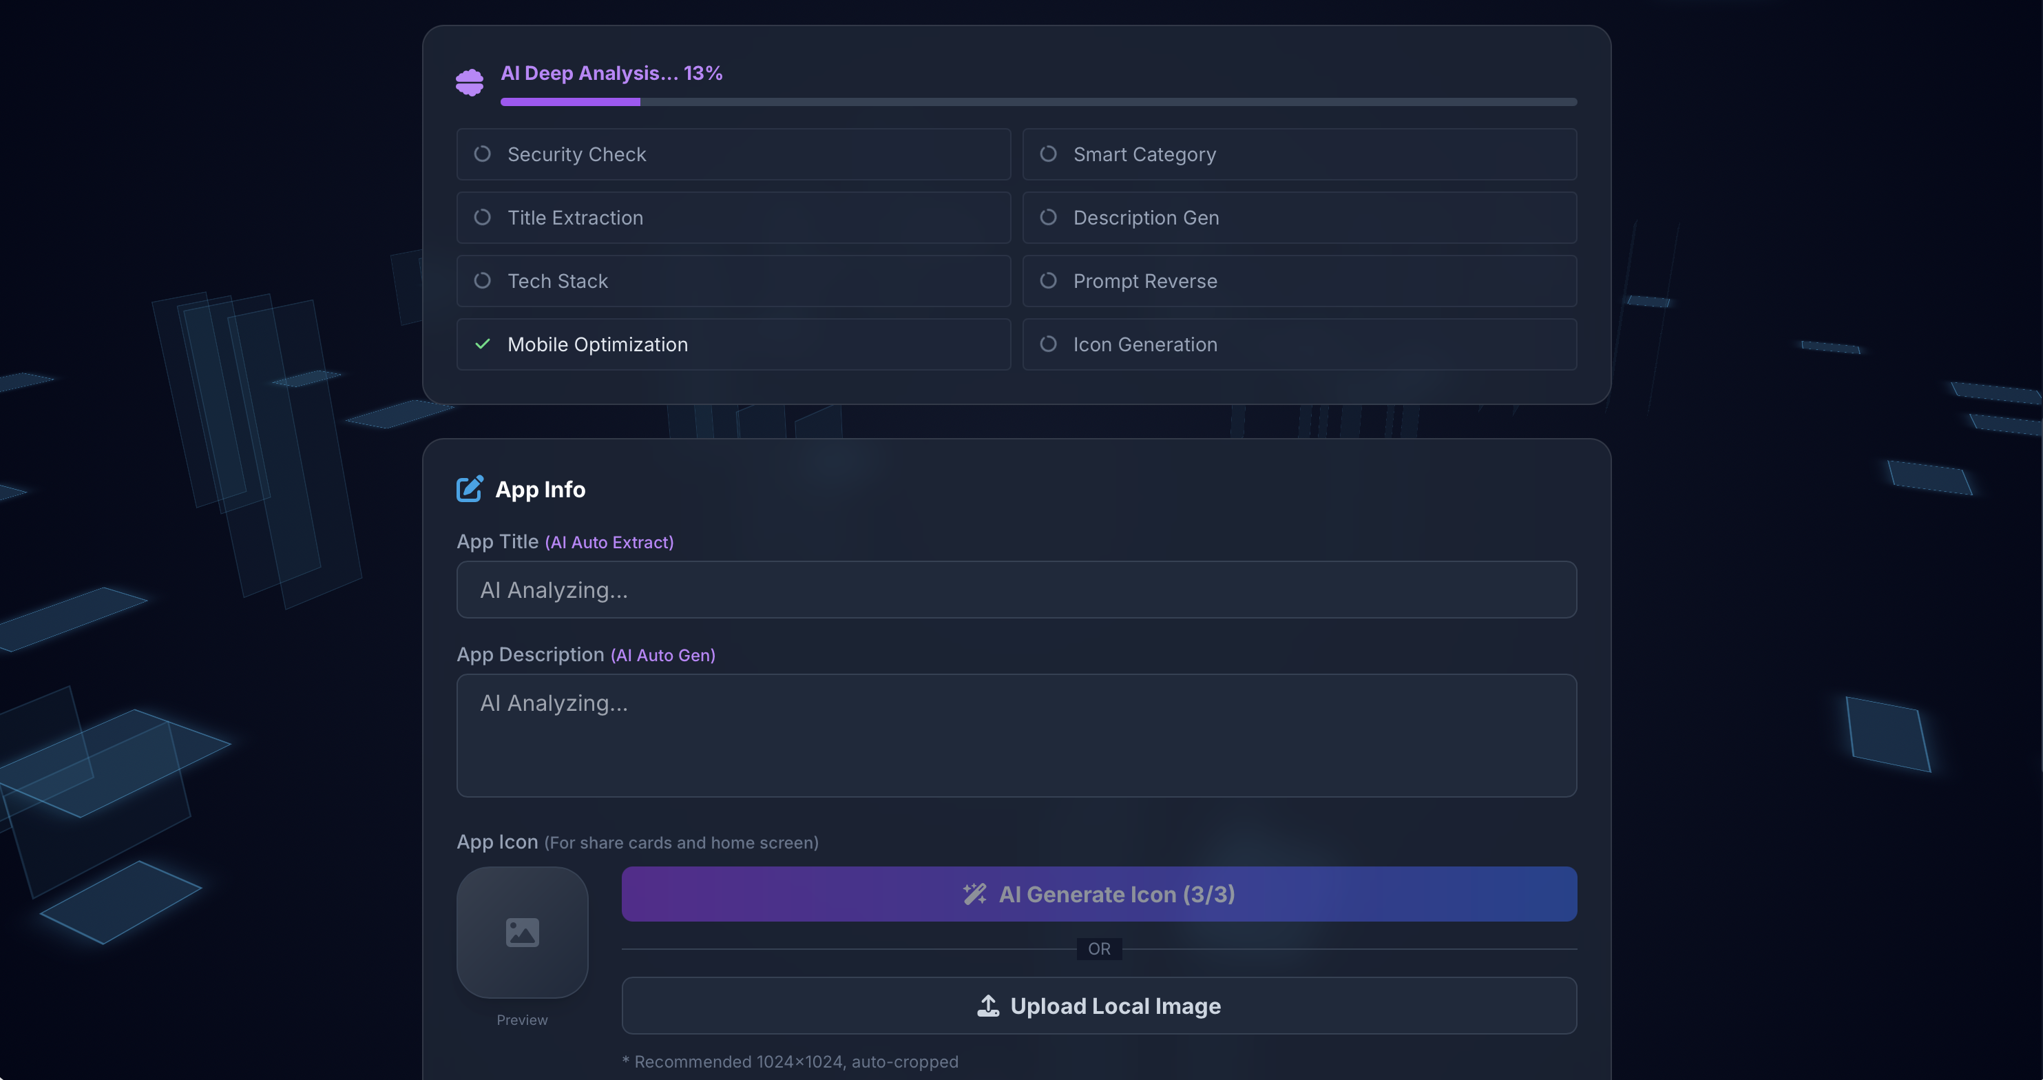Focus the App Description text area
The width and height of the screenshot is (2043, 1080).
[x=1015, y=735]
